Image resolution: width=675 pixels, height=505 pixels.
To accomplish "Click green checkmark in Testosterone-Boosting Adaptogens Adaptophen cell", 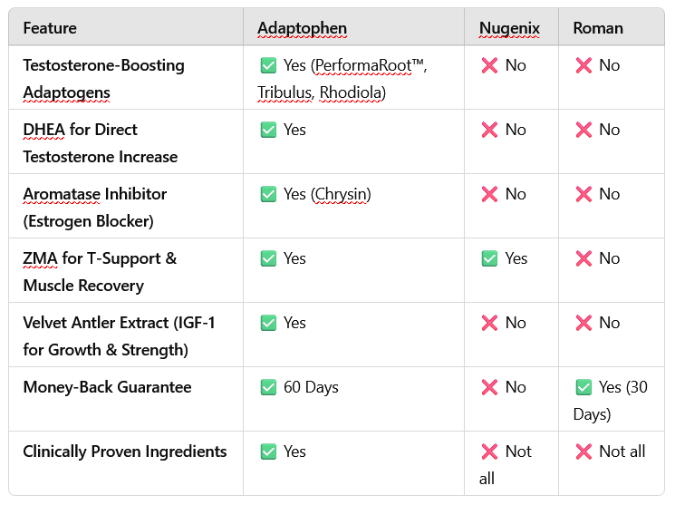I will (x=268, y=65).
